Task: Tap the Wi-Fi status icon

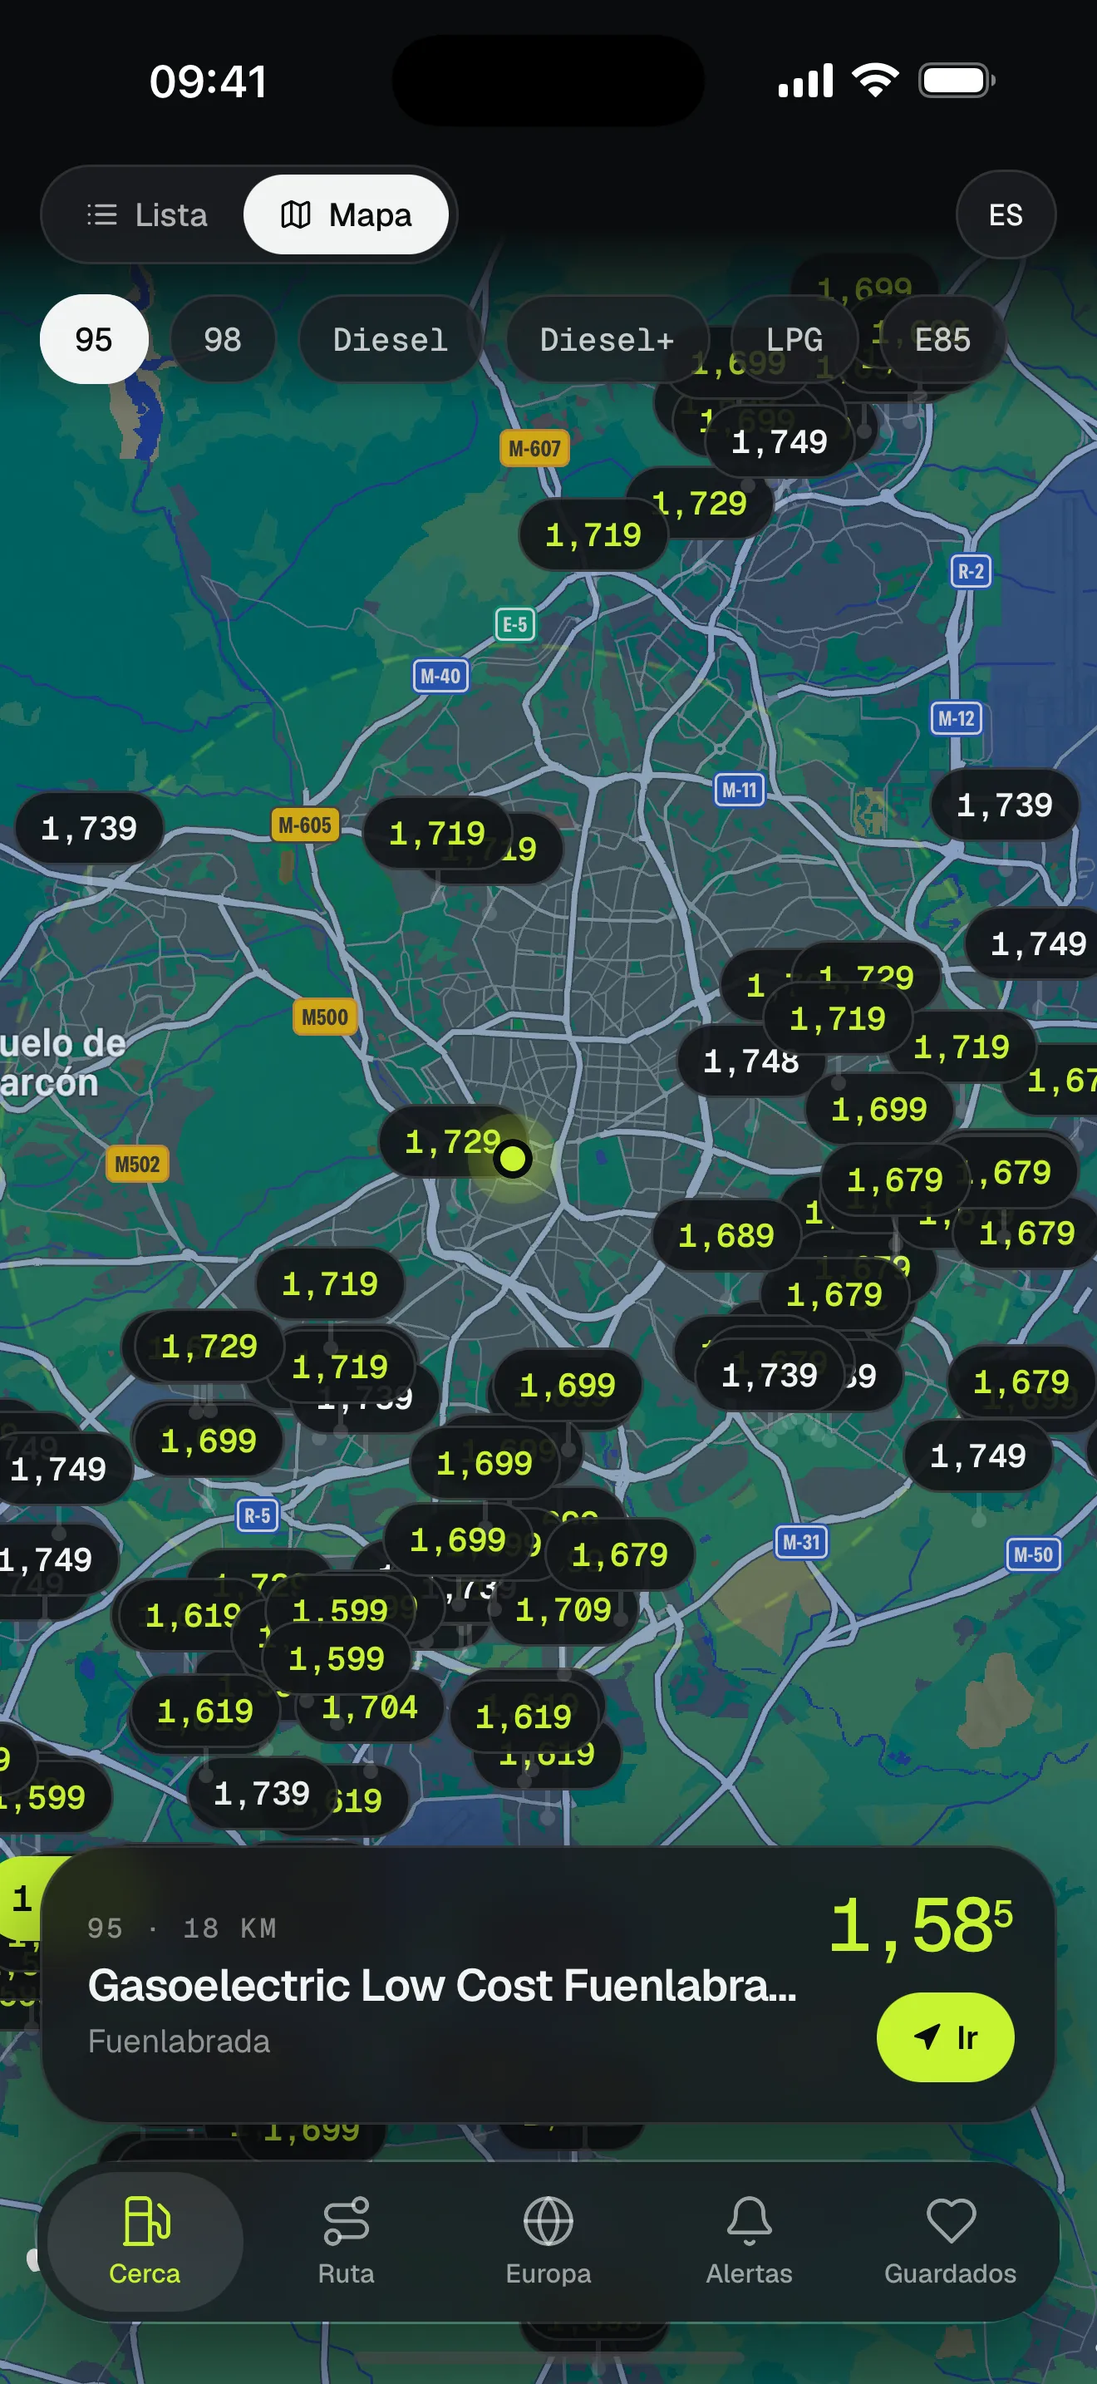Action: click(x=876, y=81)
